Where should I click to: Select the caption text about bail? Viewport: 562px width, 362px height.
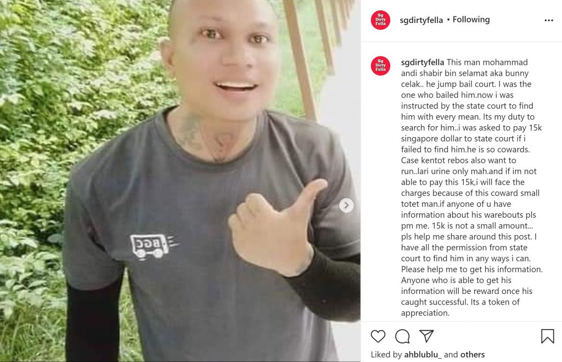(x=471, y=187)
